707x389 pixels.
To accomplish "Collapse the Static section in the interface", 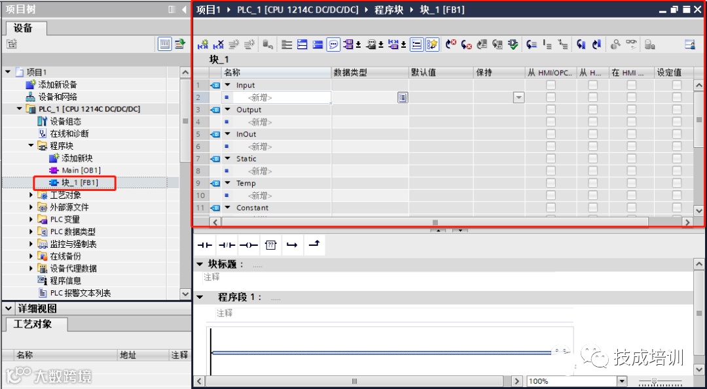I will pyautogui.click(x=228, y=158).
